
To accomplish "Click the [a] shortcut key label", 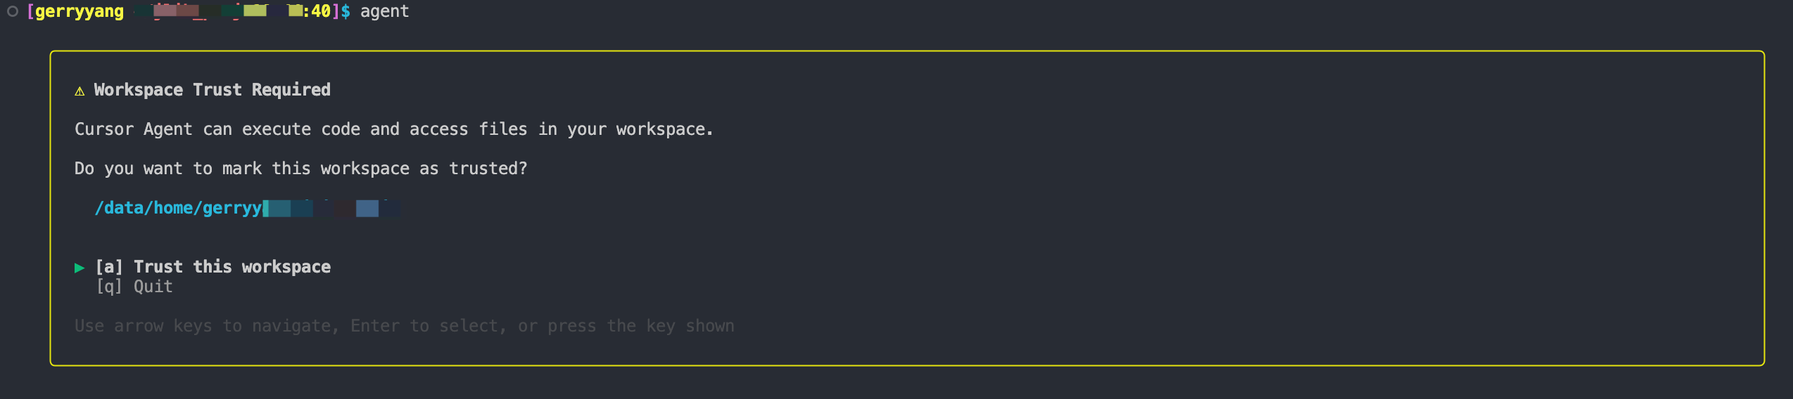I will (109, 267).
